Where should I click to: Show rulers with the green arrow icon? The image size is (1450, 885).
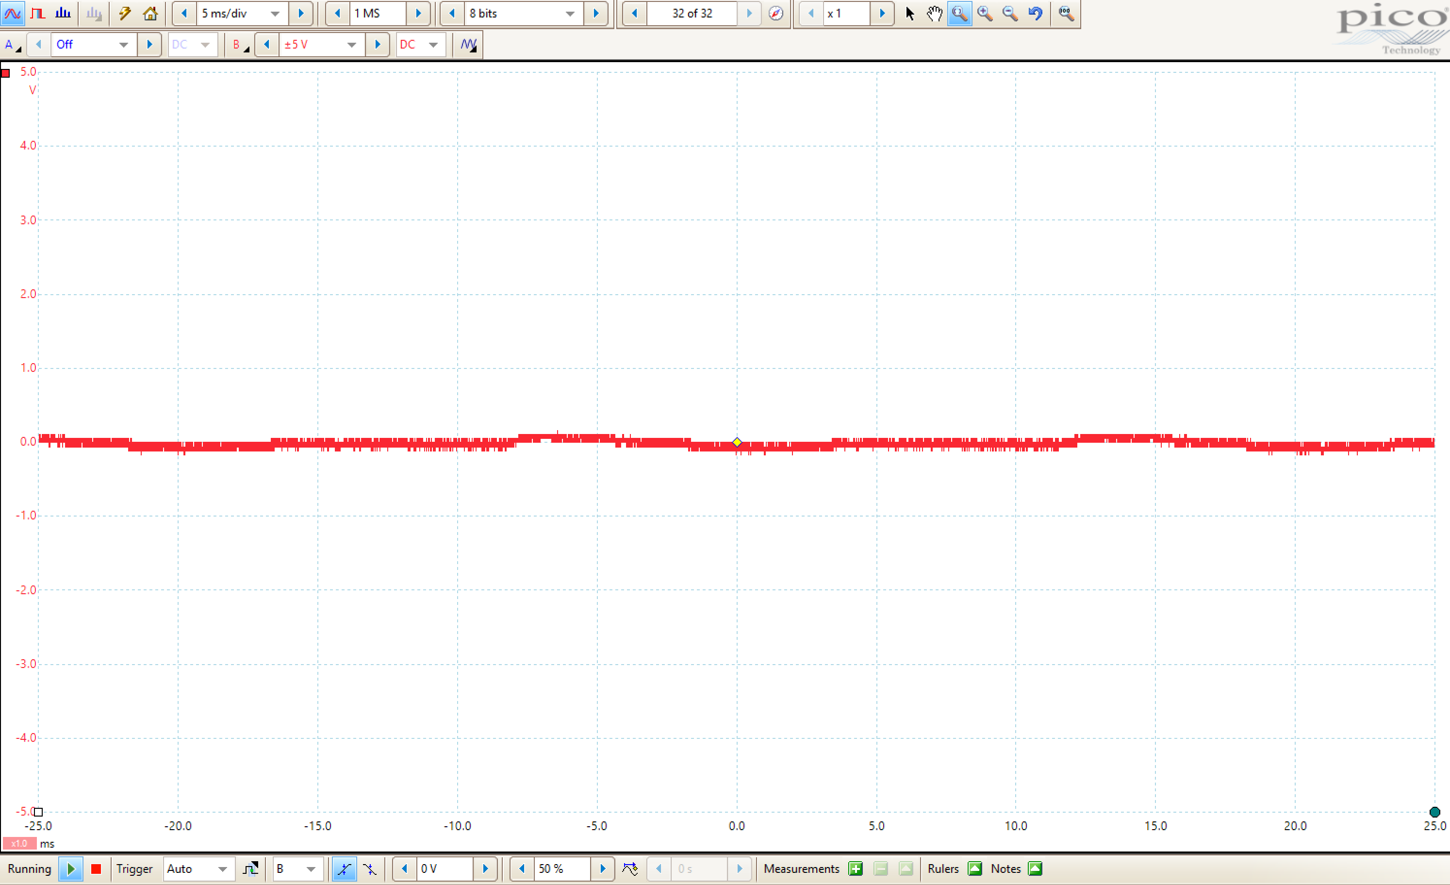click(975, 868)
